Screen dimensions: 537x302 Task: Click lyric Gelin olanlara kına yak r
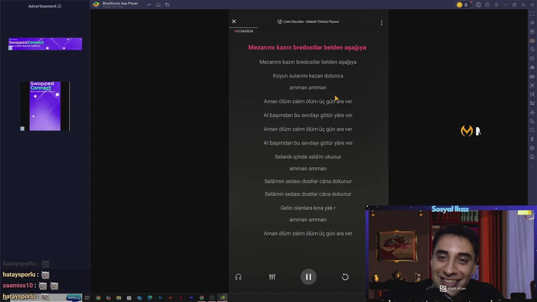click(x=308, y=208)
